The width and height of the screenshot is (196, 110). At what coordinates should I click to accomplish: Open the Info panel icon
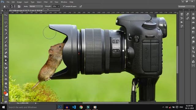pyautogui.click(x=193, y=18)
